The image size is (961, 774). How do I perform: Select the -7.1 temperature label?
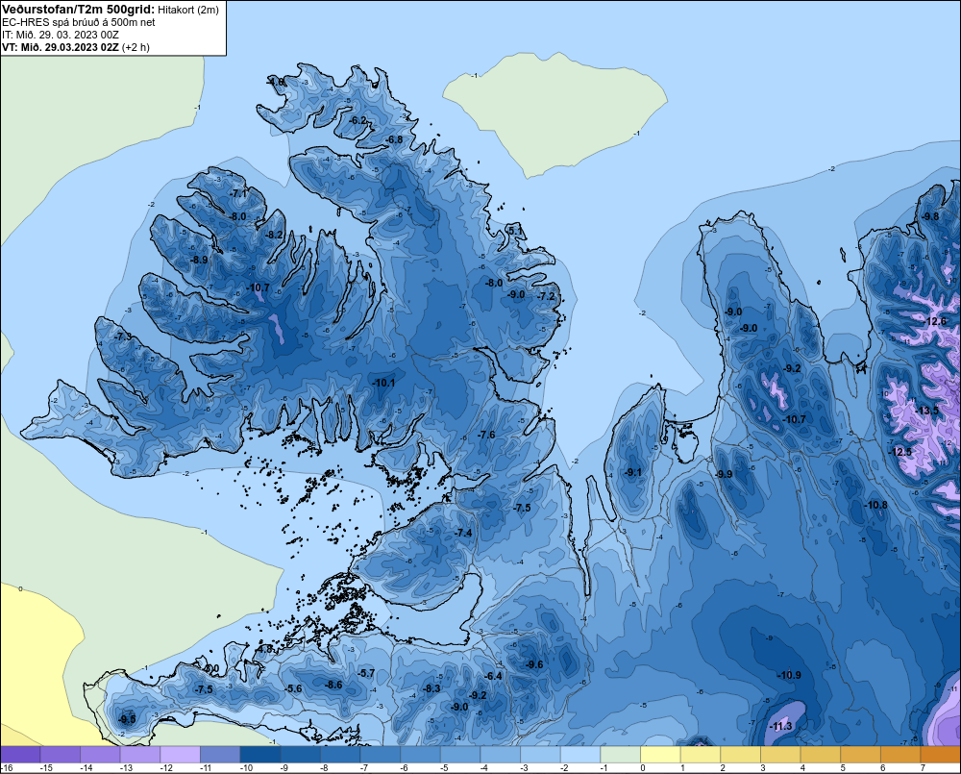pyautogui.click(x=237, y=194)
